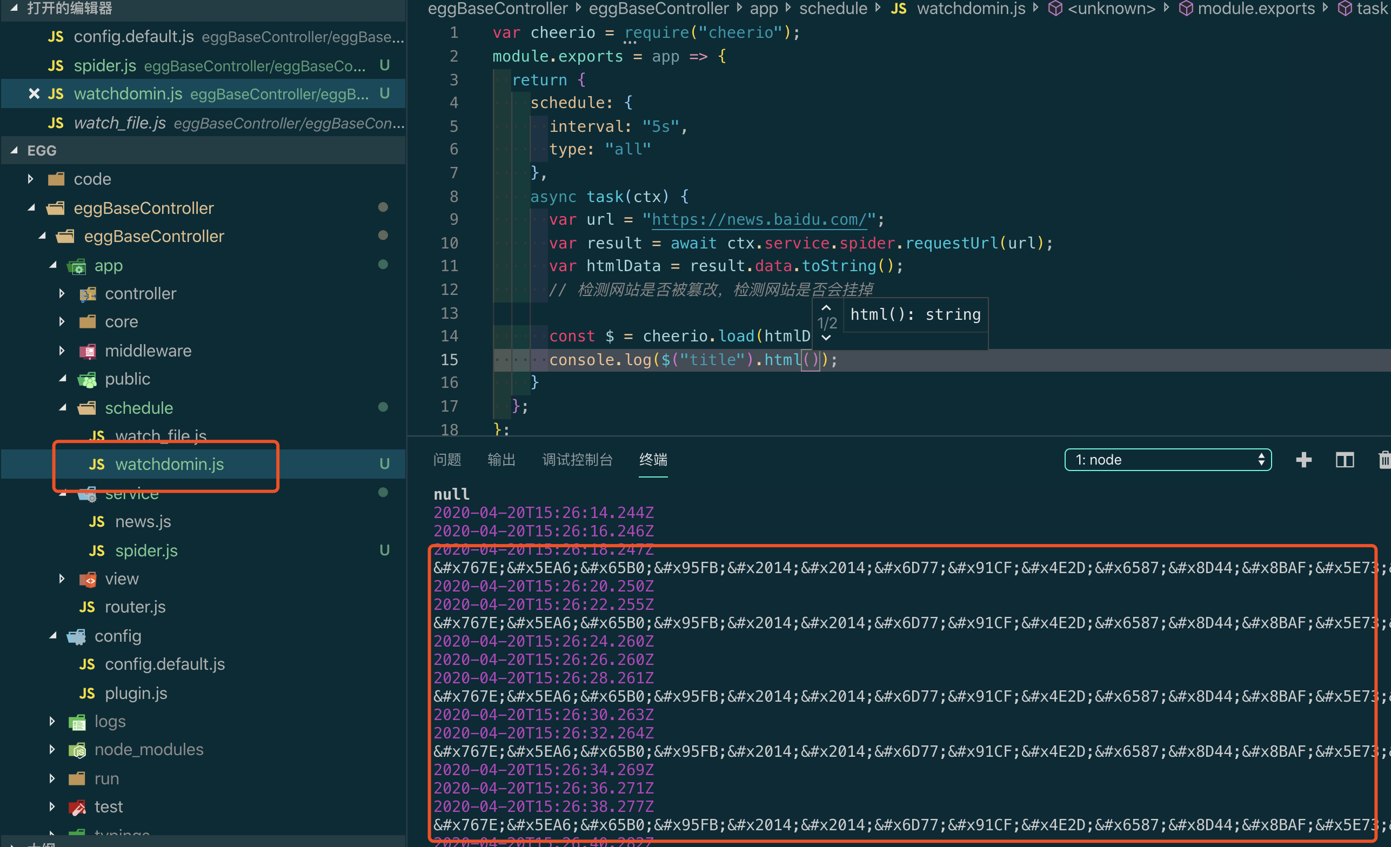Collapse the config folder
The height and width of the screenshot is (847, 1391).
click(x=52, y=635)
